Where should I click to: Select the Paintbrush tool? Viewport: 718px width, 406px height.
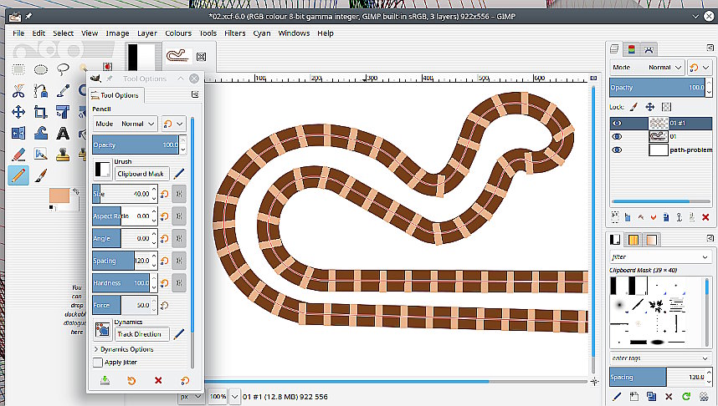(40, 175)
